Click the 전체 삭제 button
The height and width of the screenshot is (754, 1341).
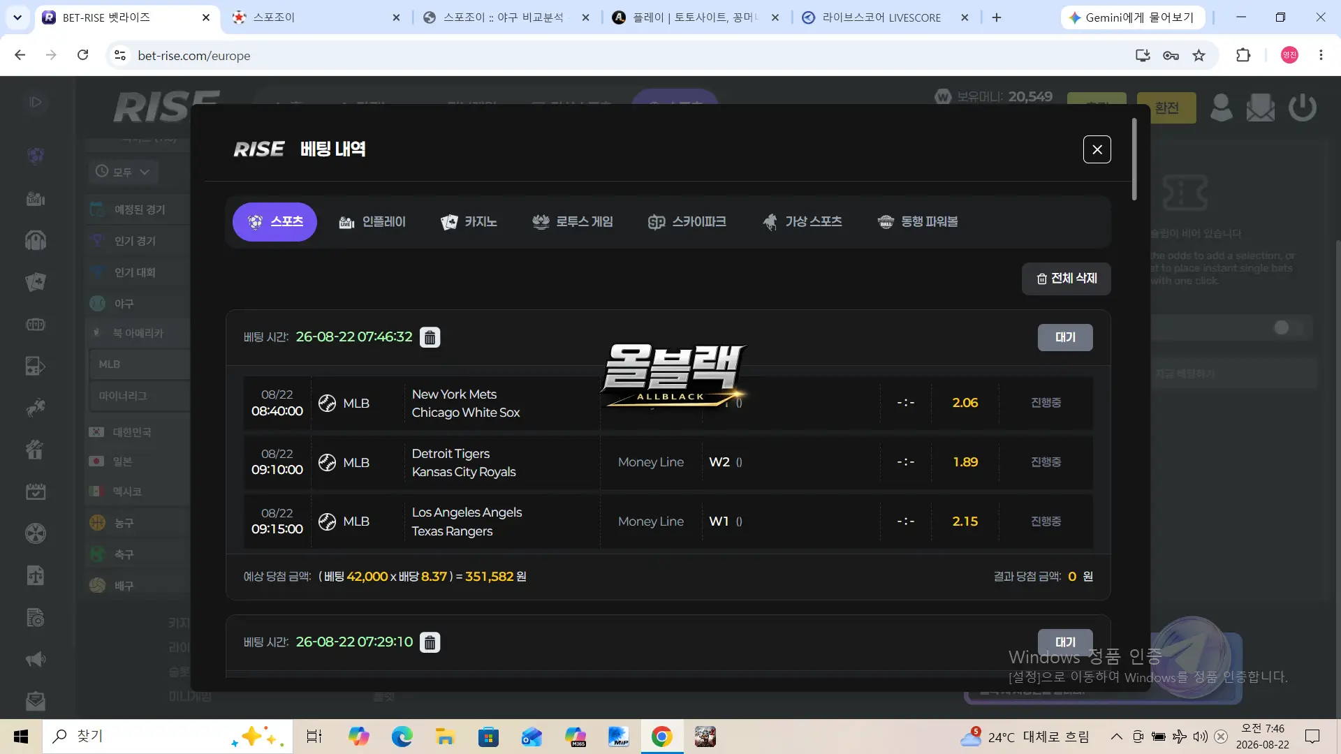1067,279
